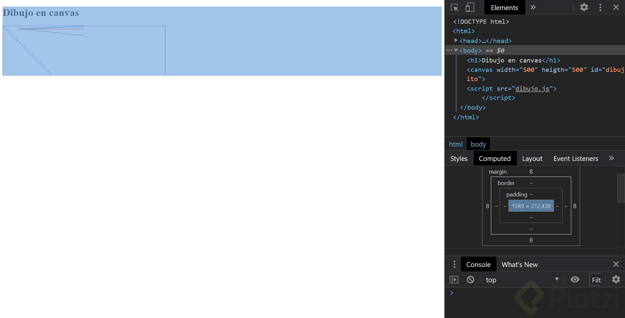Toggle the device toolbar icon
This screenshot has width=625, height=318.
(470, 7)
